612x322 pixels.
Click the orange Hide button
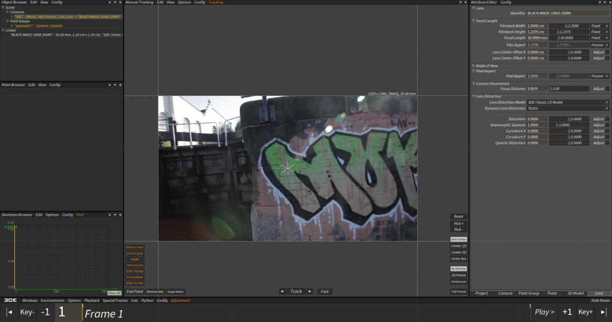[x=134, y=259]
